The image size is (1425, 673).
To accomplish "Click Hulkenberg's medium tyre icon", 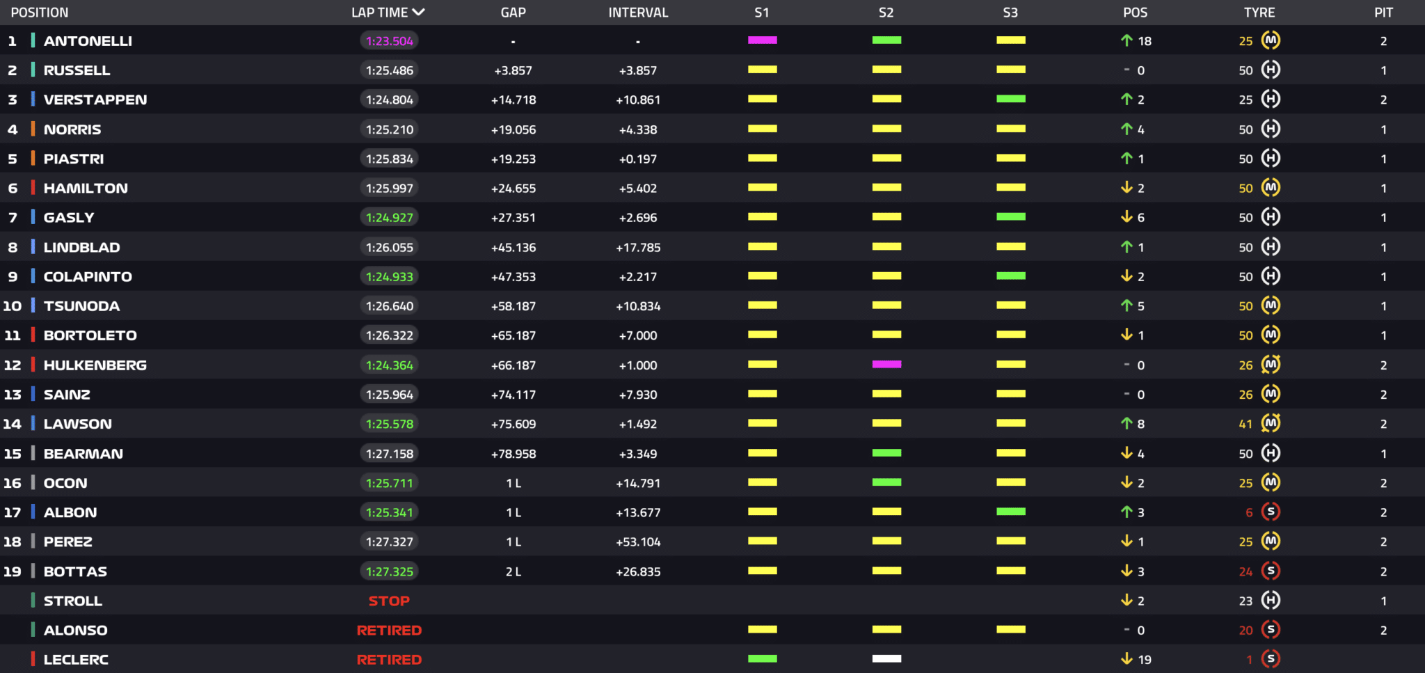I will (x=1271, y=364).
